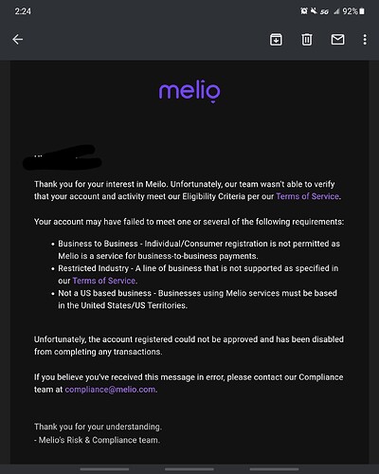
Task: Tap the center bottom navigation bar handle
Action: click(189, 469)
